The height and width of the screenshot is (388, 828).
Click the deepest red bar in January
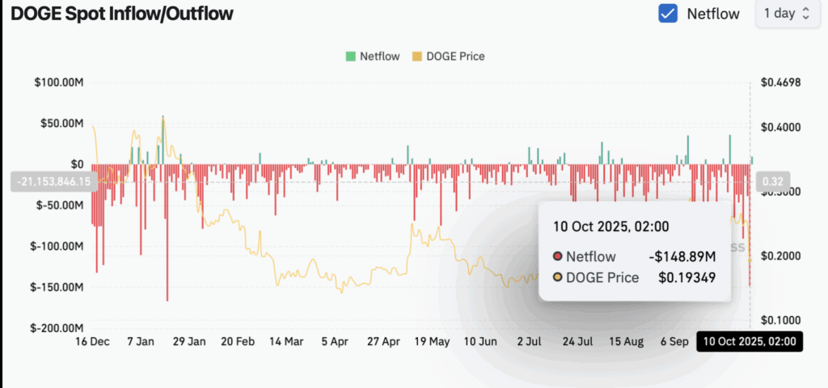[x=167, y=233]
